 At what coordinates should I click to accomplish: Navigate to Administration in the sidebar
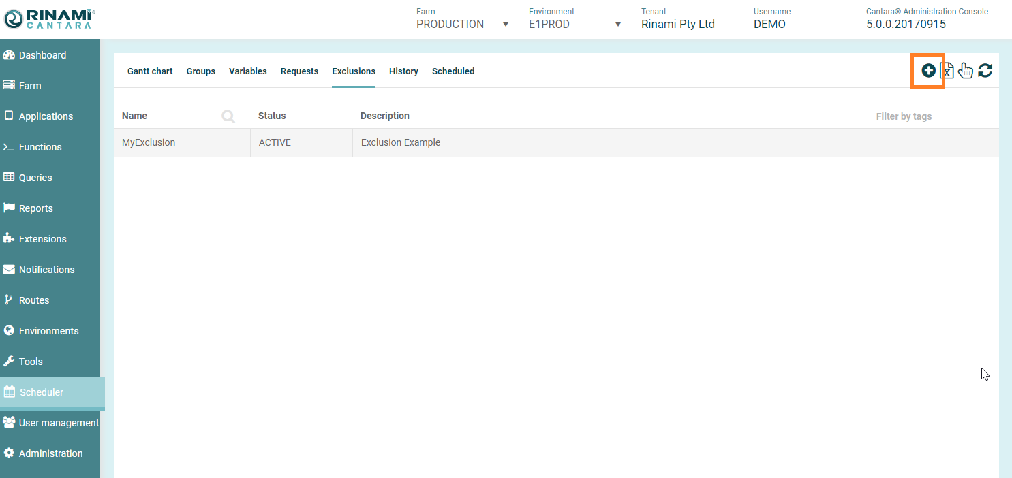click(x=50, y=453)
